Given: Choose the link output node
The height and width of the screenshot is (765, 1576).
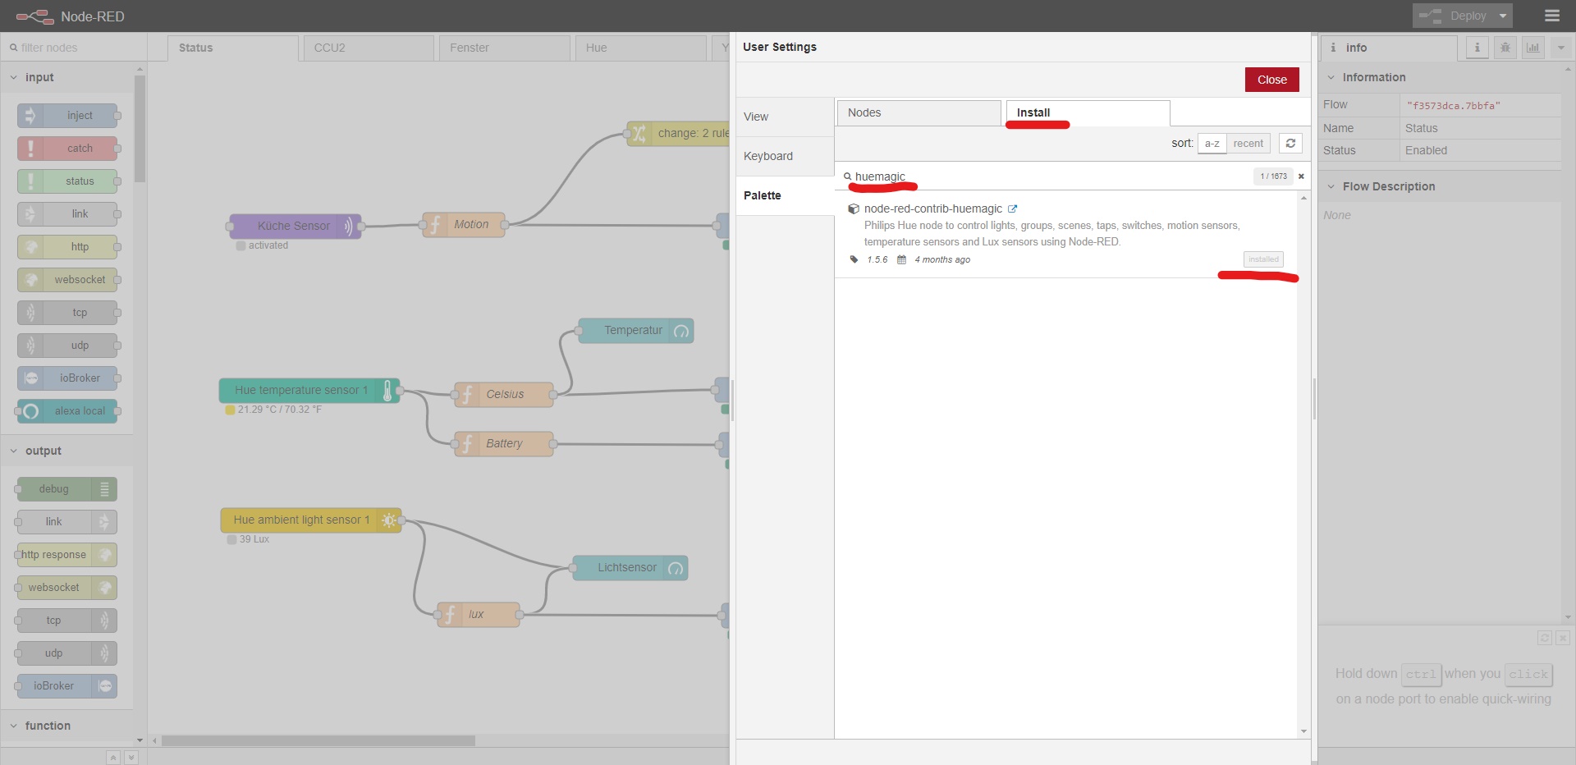Looking at the screenshot, I should tap(67, 522).
